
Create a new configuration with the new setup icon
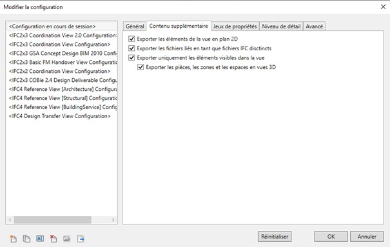14,239
